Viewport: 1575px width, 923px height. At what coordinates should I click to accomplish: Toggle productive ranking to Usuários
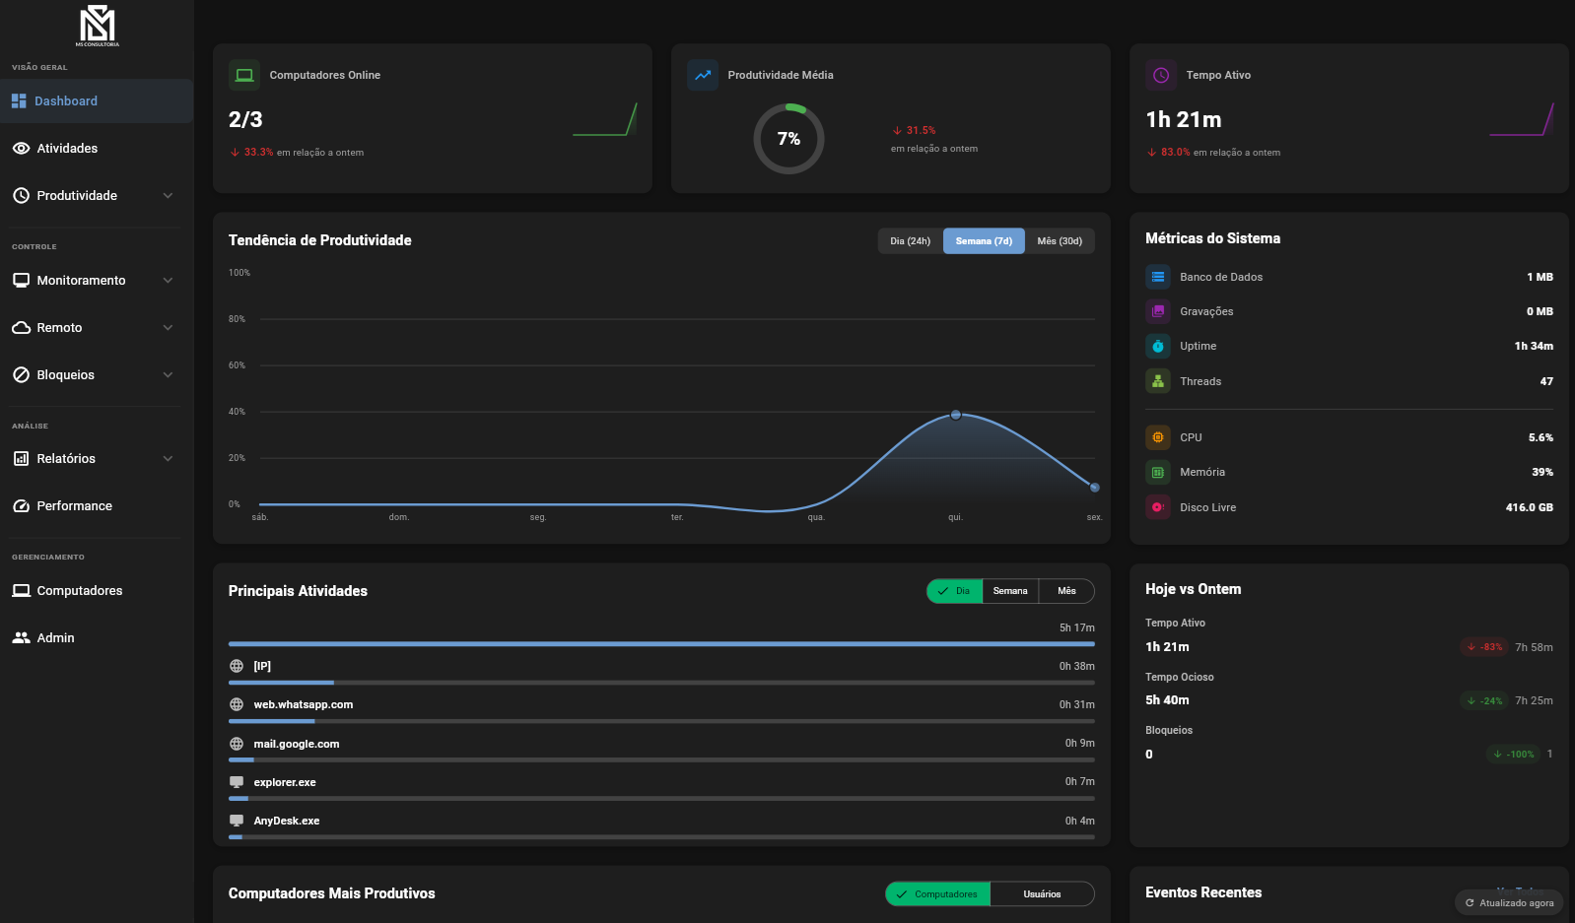tap(1042, 894)
